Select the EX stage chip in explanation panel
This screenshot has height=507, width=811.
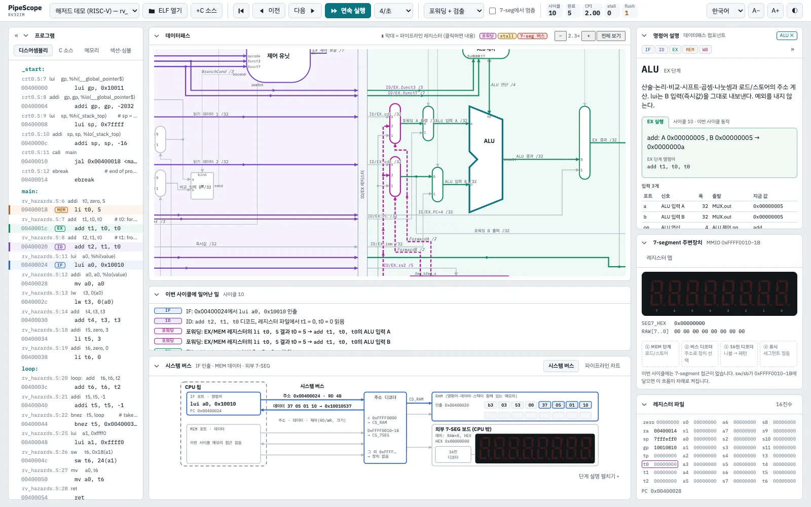coord(675,50)
